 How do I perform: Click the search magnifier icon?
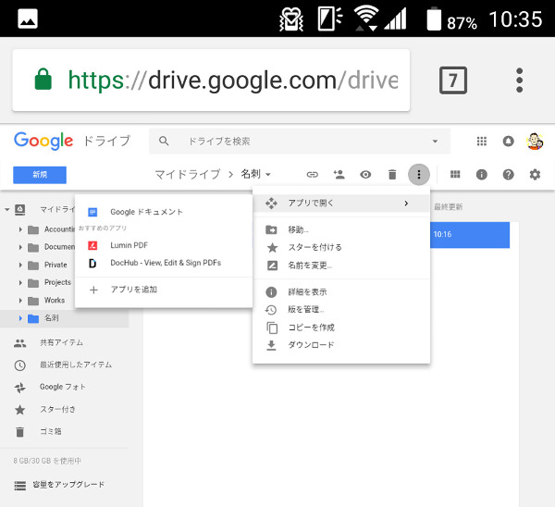pos(164,141)
